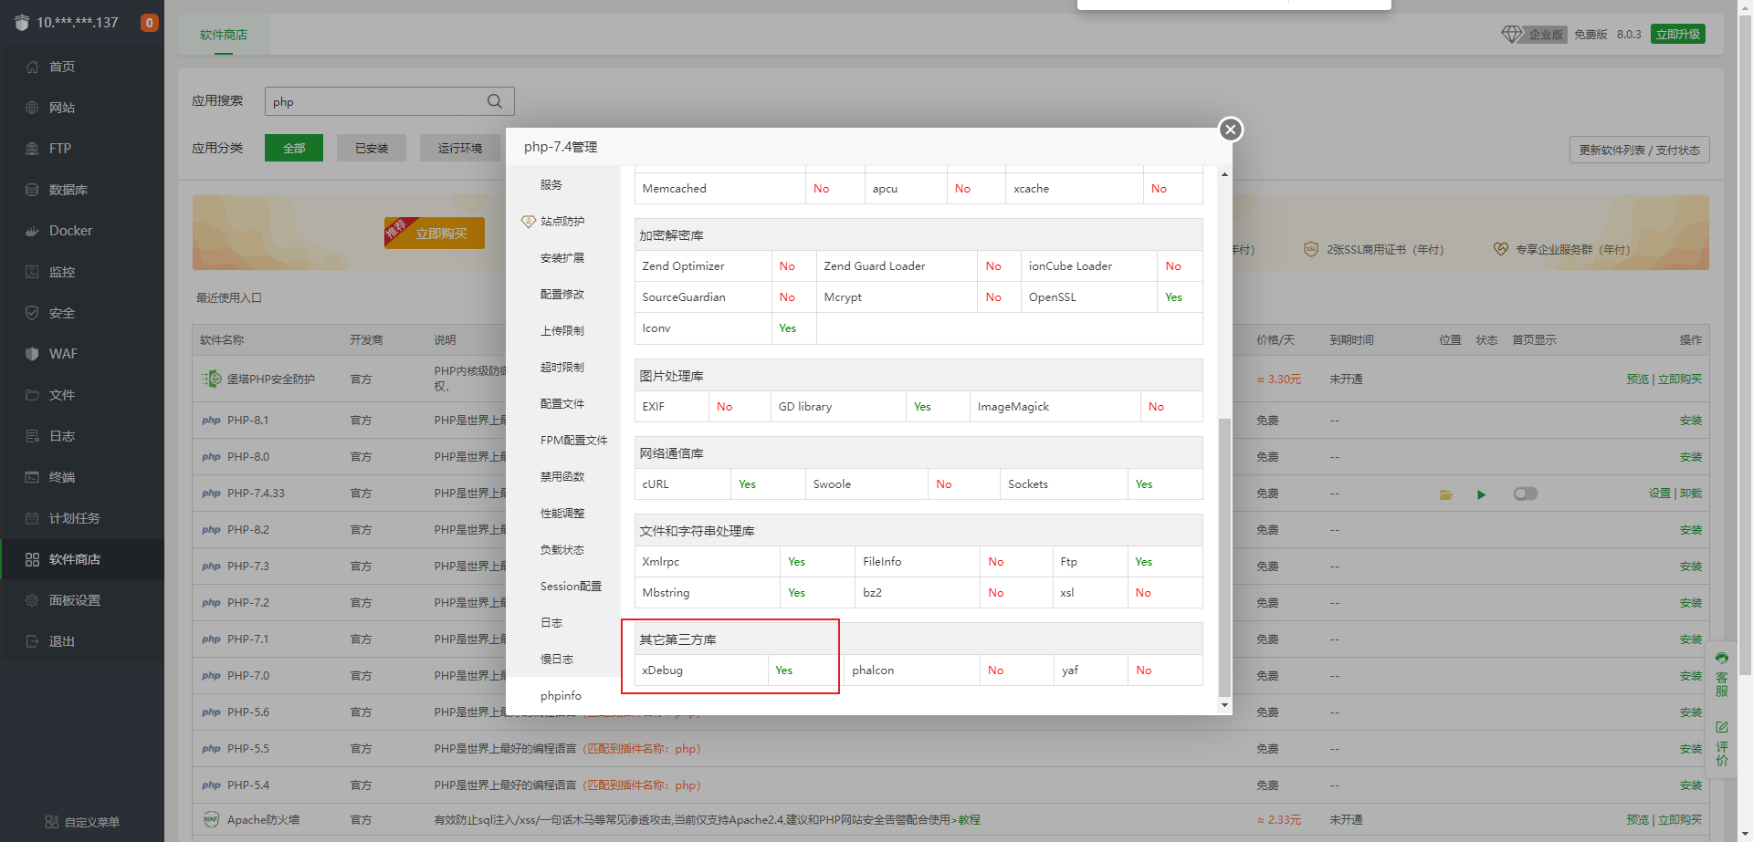Select phpinfo in the dialog menu
Screen dimensions: 1753x842
click(x=561, y=695)
